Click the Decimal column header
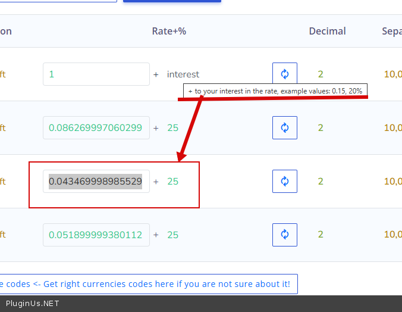 click(327, 31)
